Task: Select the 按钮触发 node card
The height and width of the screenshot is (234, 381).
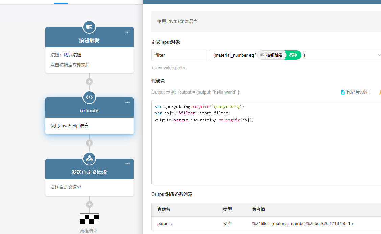Action: coord(89,59)
